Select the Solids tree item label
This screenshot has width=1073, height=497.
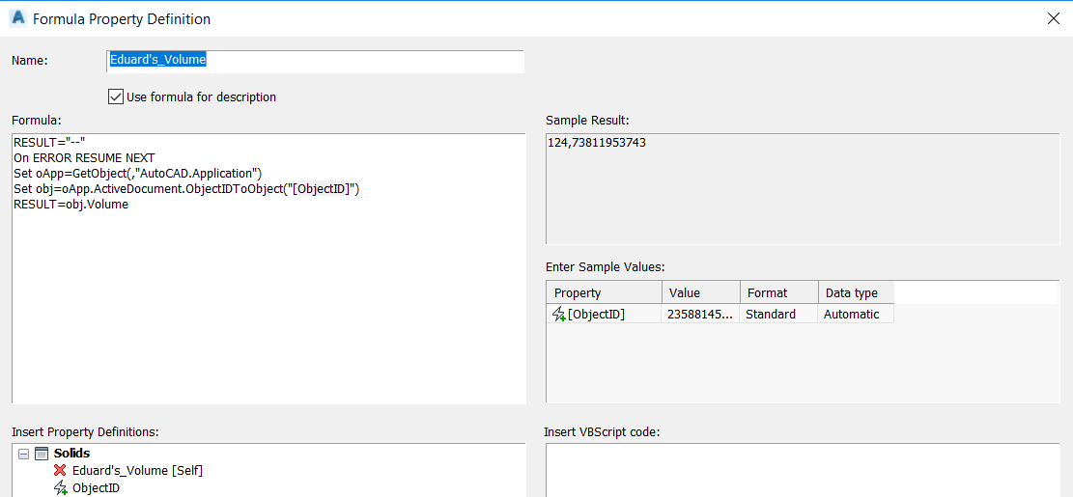coord(71,454)
